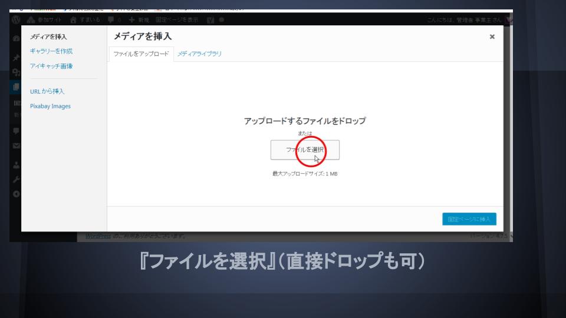This screenshot has height=318, width=566.
Task: Click the 固定ページに挿入 button
Action: click(x=469, y=219)
